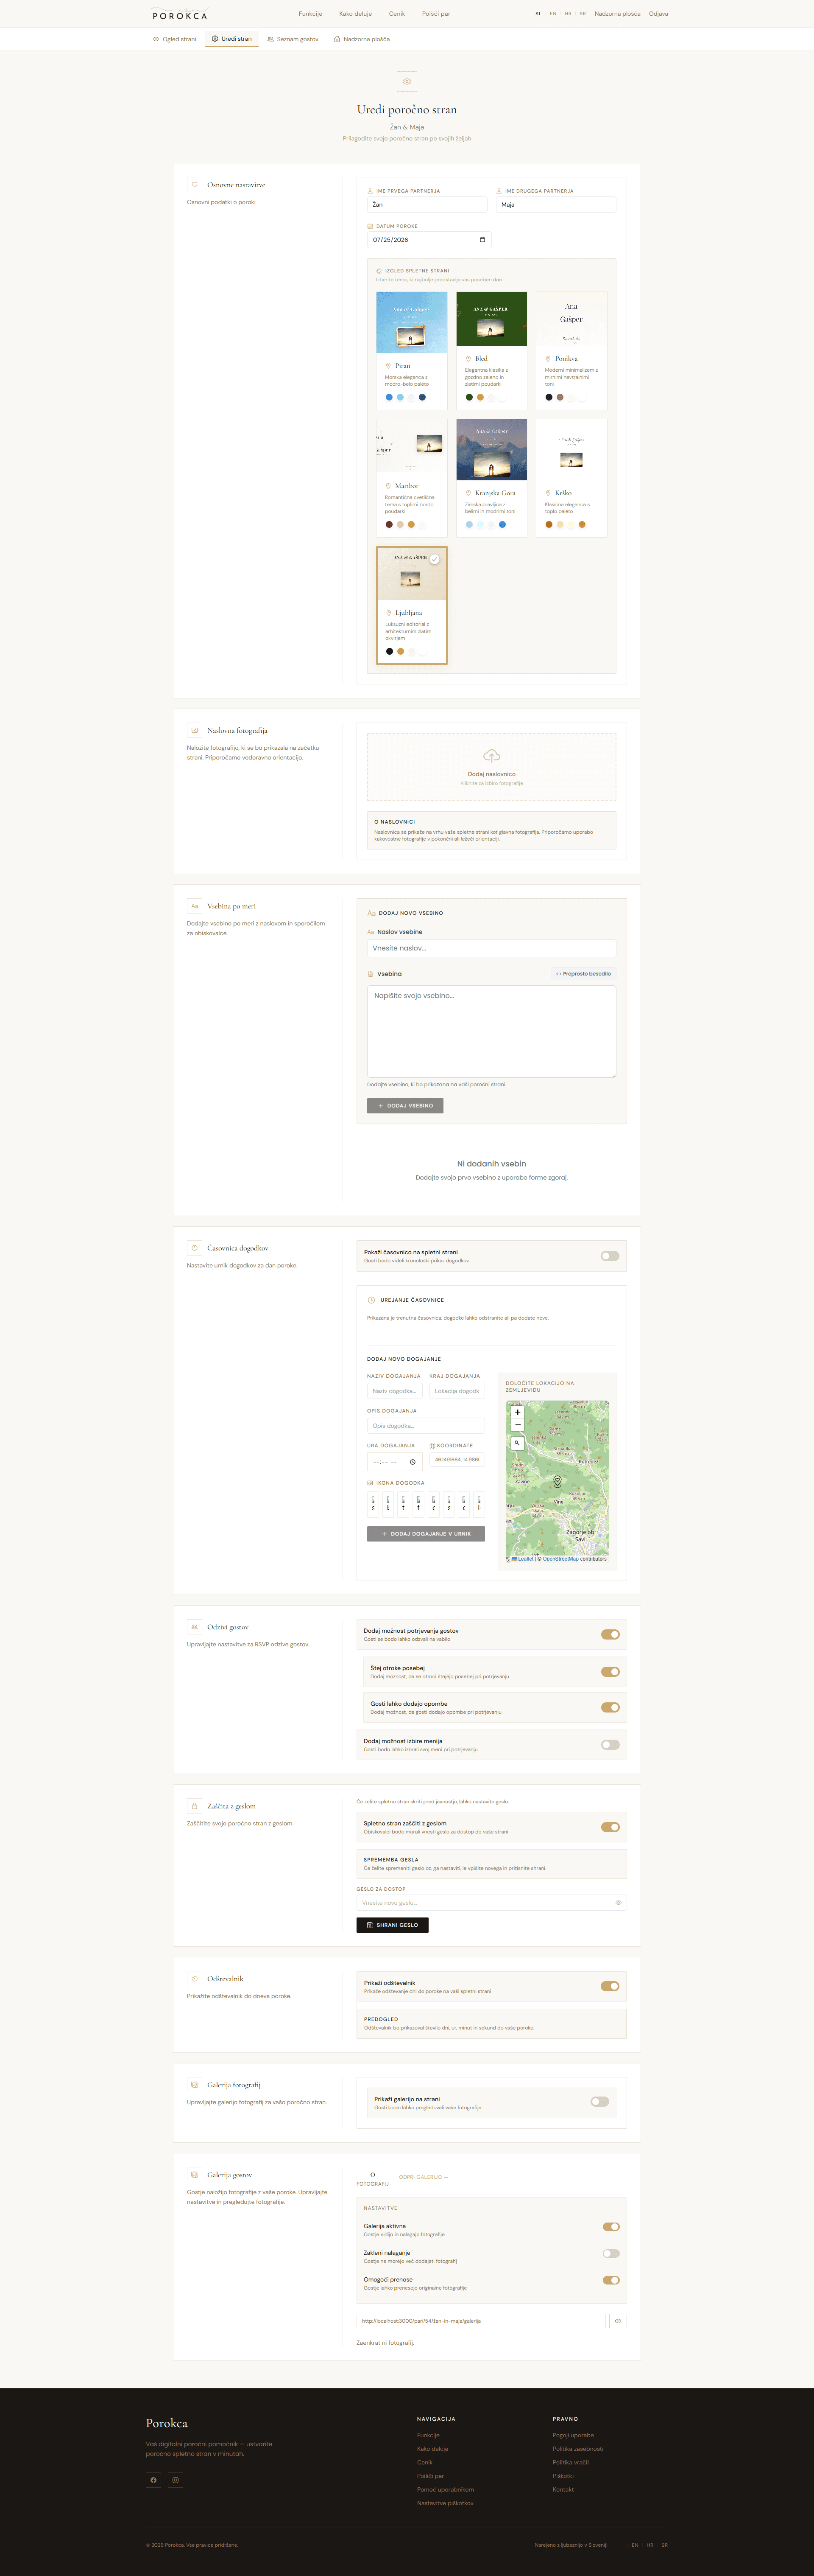Click the Odzivi gostov section icon
The height and width of the screenshot is (2576, 814).
click(195, 1627)
